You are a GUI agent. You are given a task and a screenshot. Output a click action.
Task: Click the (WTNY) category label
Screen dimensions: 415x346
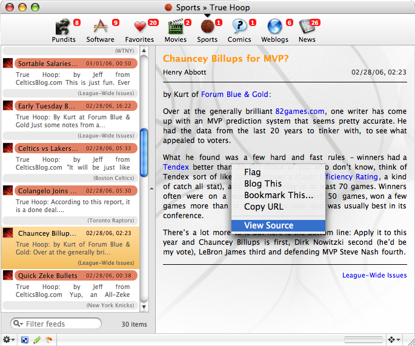click(125, 50)
